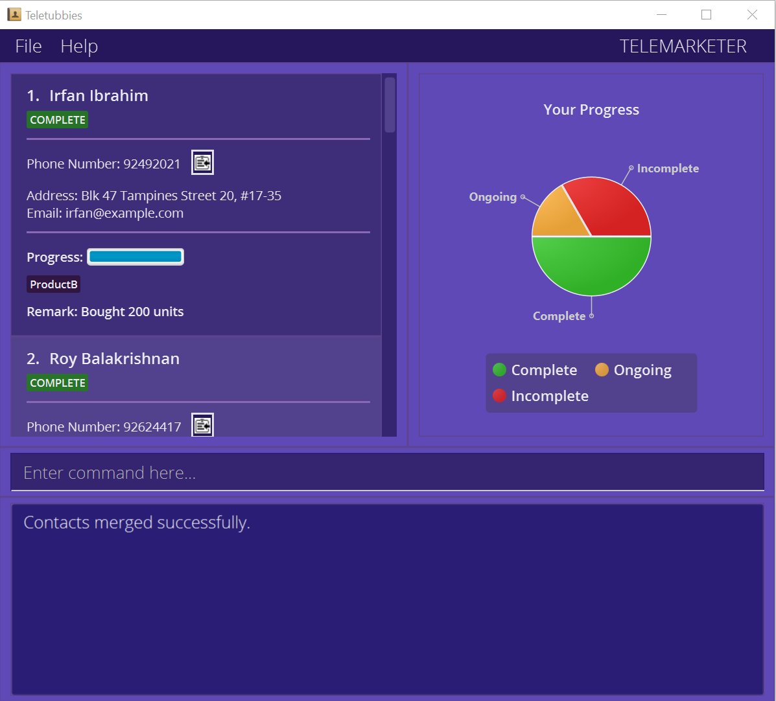
Task: Click Irfan Ibrahim's blue progress bar
Action: pos(135,257)
